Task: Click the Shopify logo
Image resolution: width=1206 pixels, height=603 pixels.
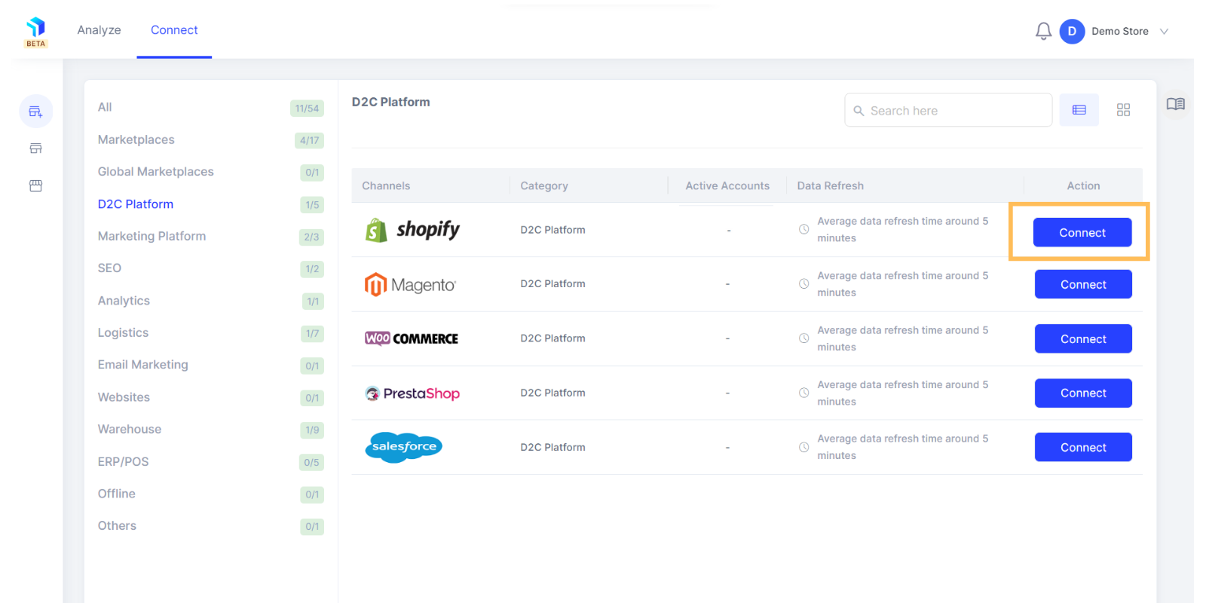Action: tap(412, 230)
